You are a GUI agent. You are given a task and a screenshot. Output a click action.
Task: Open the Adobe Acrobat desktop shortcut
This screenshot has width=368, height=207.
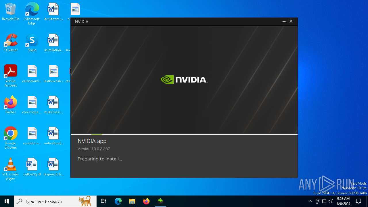point(11,76)
